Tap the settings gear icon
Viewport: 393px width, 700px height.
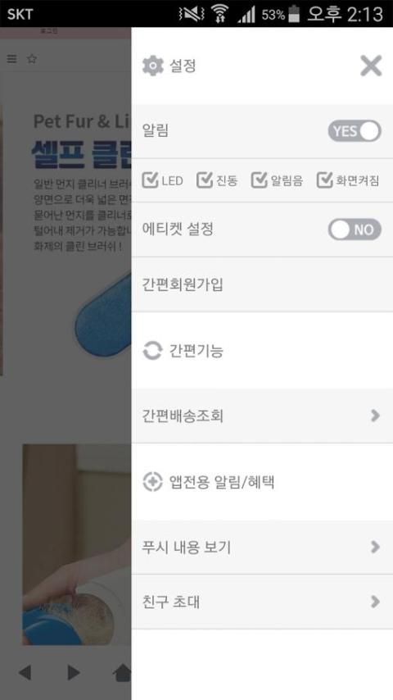click(152, 66)
